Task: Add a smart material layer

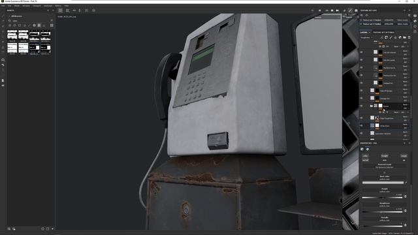Action: coord(400,38)
